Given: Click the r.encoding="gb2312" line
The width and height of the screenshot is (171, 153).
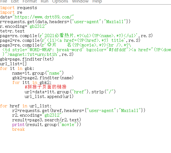Looking at the screenshot, I should (23, 26).
